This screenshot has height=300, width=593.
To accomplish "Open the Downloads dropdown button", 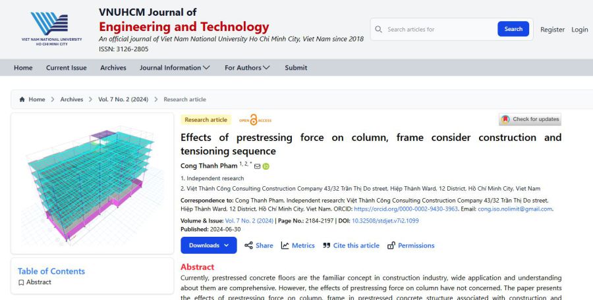I will [x=209, y=245].
